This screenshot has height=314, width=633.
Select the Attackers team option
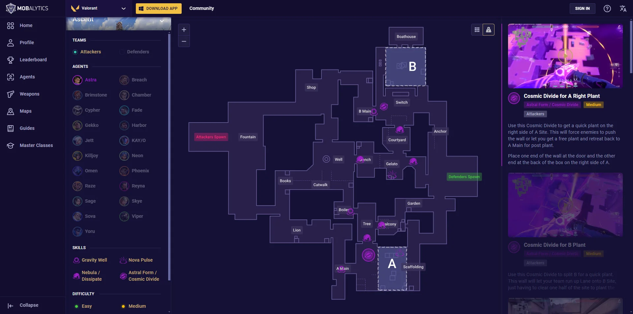(x=87, y=52)
